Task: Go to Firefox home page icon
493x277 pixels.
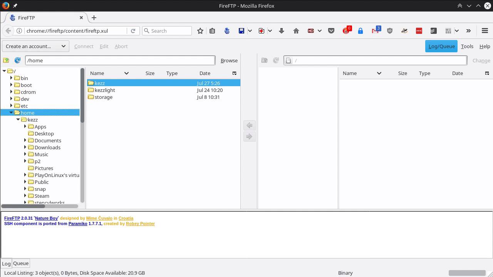Action: [296, 31]
